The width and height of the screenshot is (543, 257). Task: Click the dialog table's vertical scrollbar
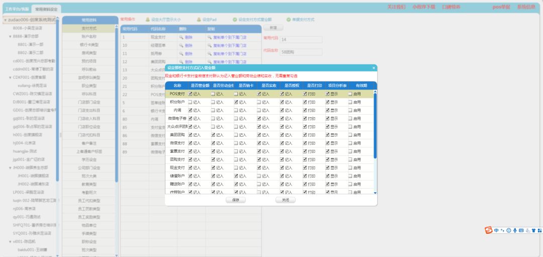pos(375,126)
